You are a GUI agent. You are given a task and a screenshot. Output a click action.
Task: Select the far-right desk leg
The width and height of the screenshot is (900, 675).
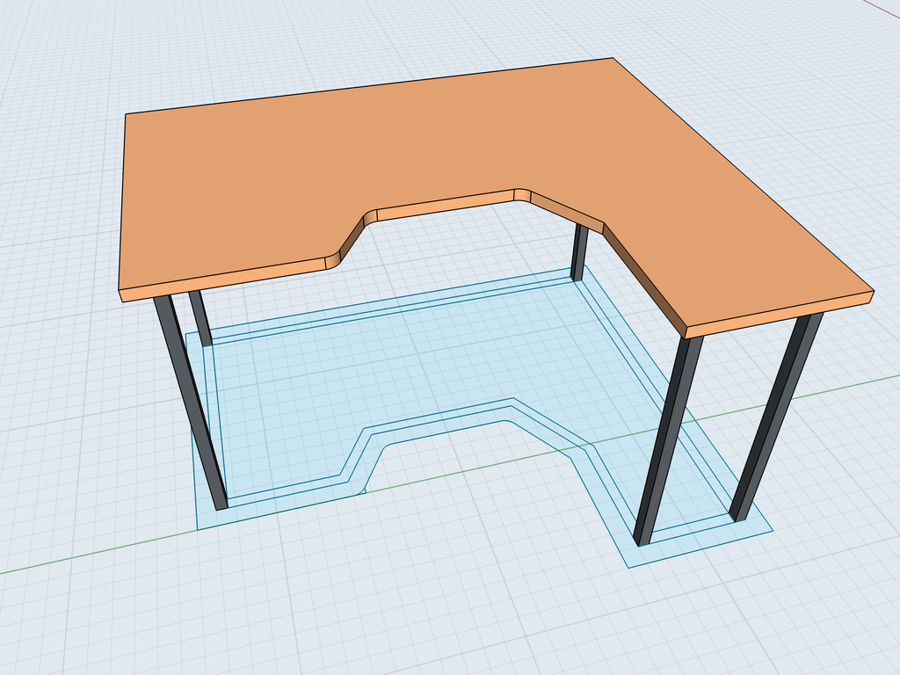[x=777, y=417]
